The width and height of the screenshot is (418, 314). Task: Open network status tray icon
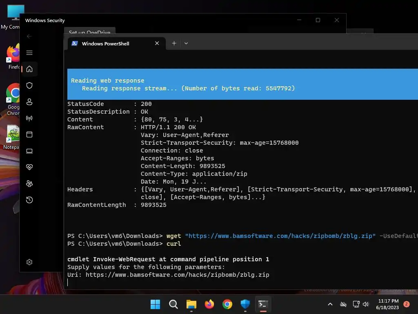click(x=356, y=304)
